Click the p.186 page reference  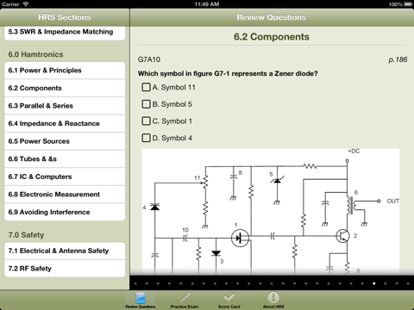tap(398, 59)
